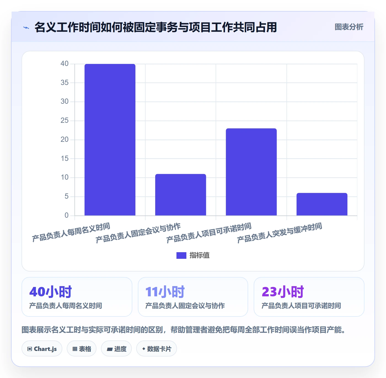Click the y-axis value 10
The image size is (386, 378).
point(65,177)
